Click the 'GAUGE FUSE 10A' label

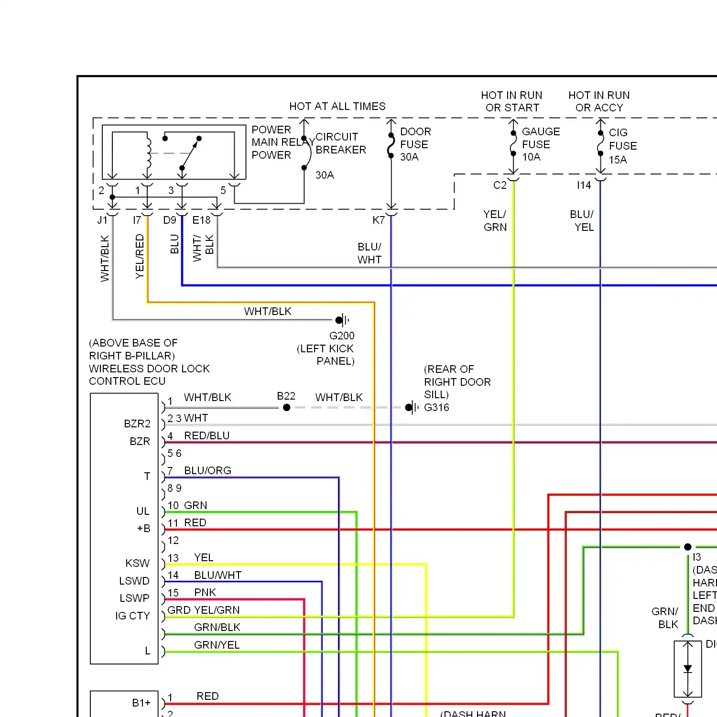541,144
